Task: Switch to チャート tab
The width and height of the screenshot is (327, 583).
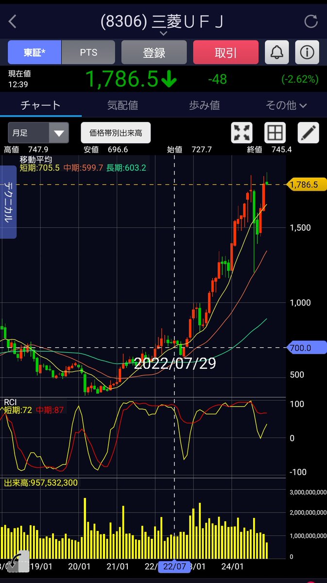Action: pos(40,105)
